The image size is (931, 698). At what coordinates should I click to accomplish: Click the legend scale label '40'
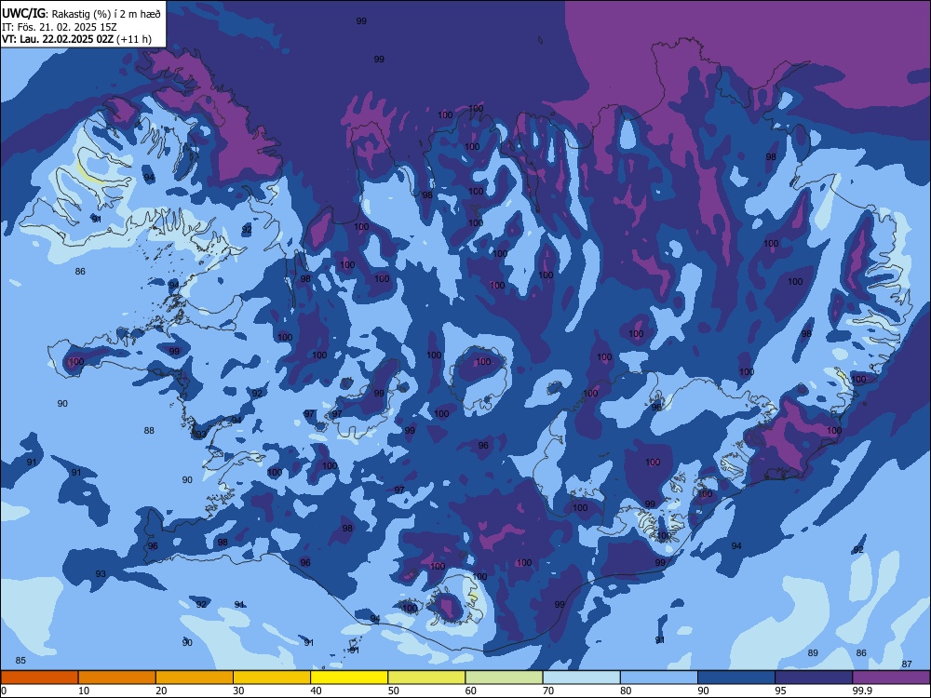coord(317,691)
